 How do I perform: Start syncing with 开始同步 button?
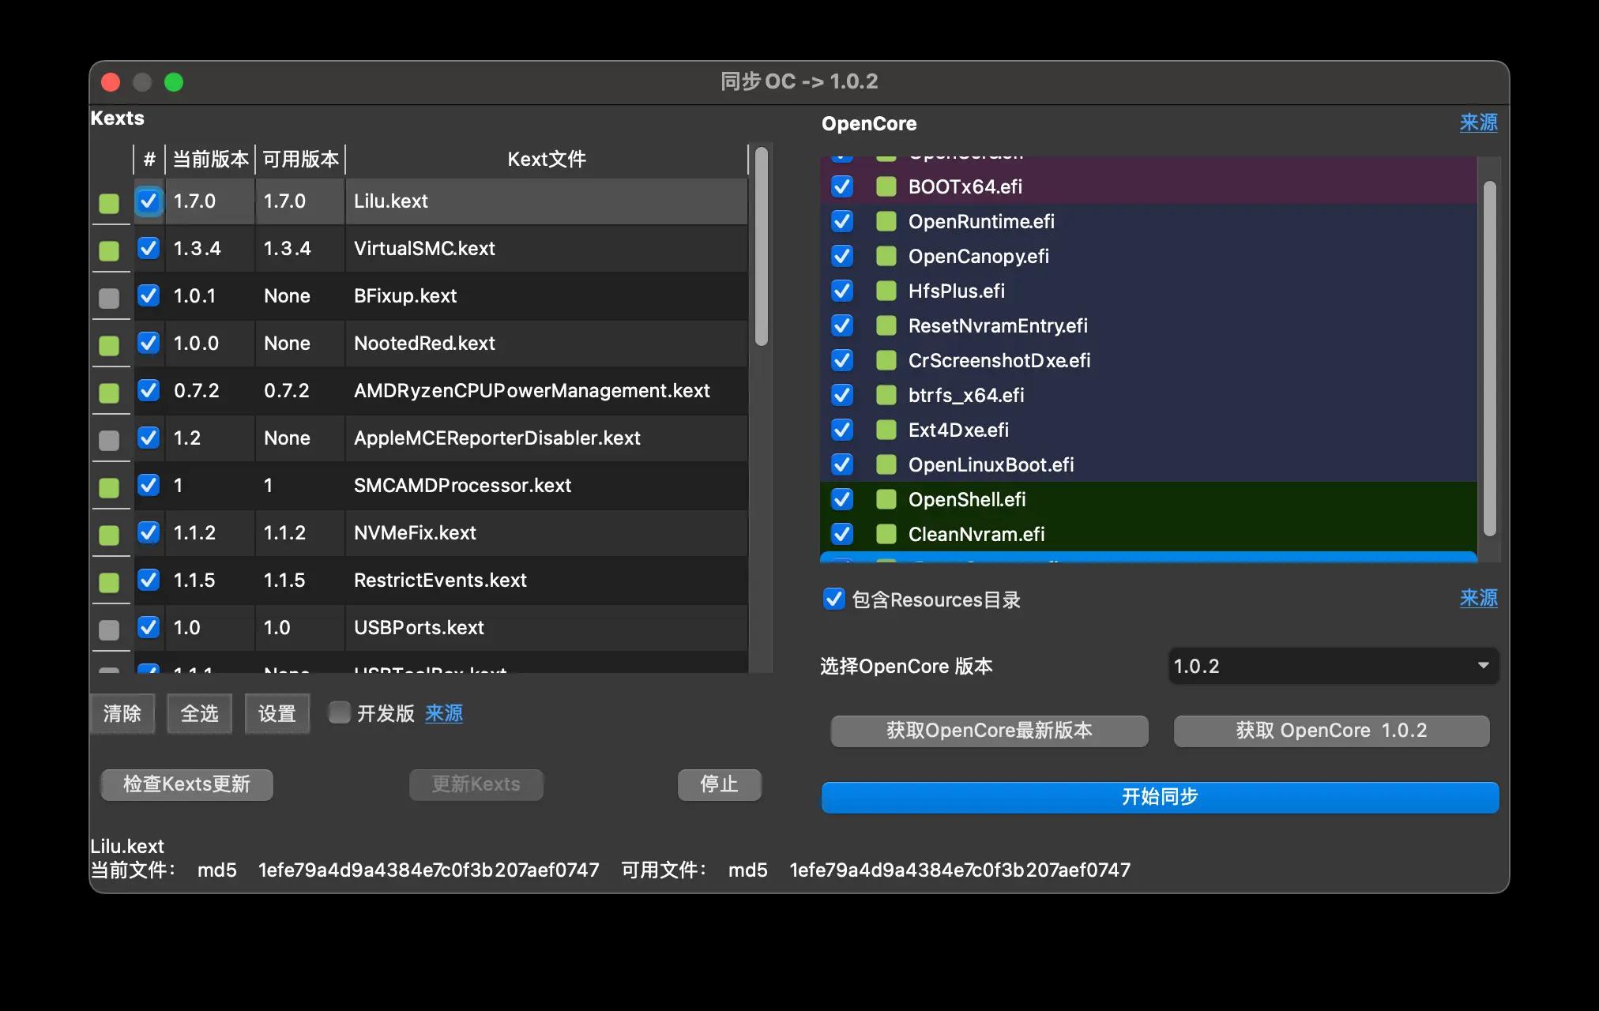(1160, 797)
